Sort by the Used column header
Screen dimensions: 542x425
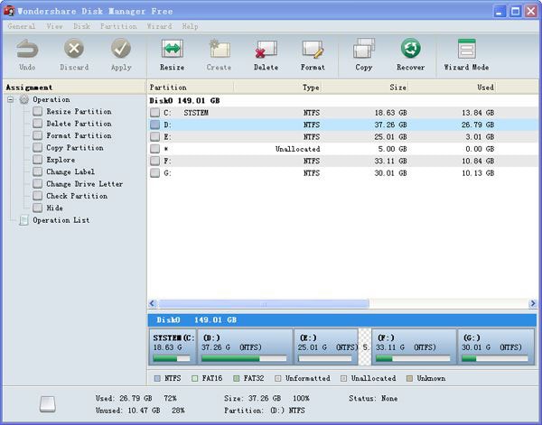pyautogui.click(x=452, y=88)
